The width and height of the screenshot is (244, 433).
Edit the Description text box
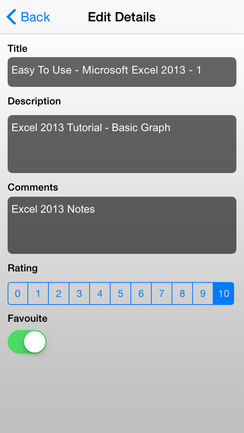point(122,144)
